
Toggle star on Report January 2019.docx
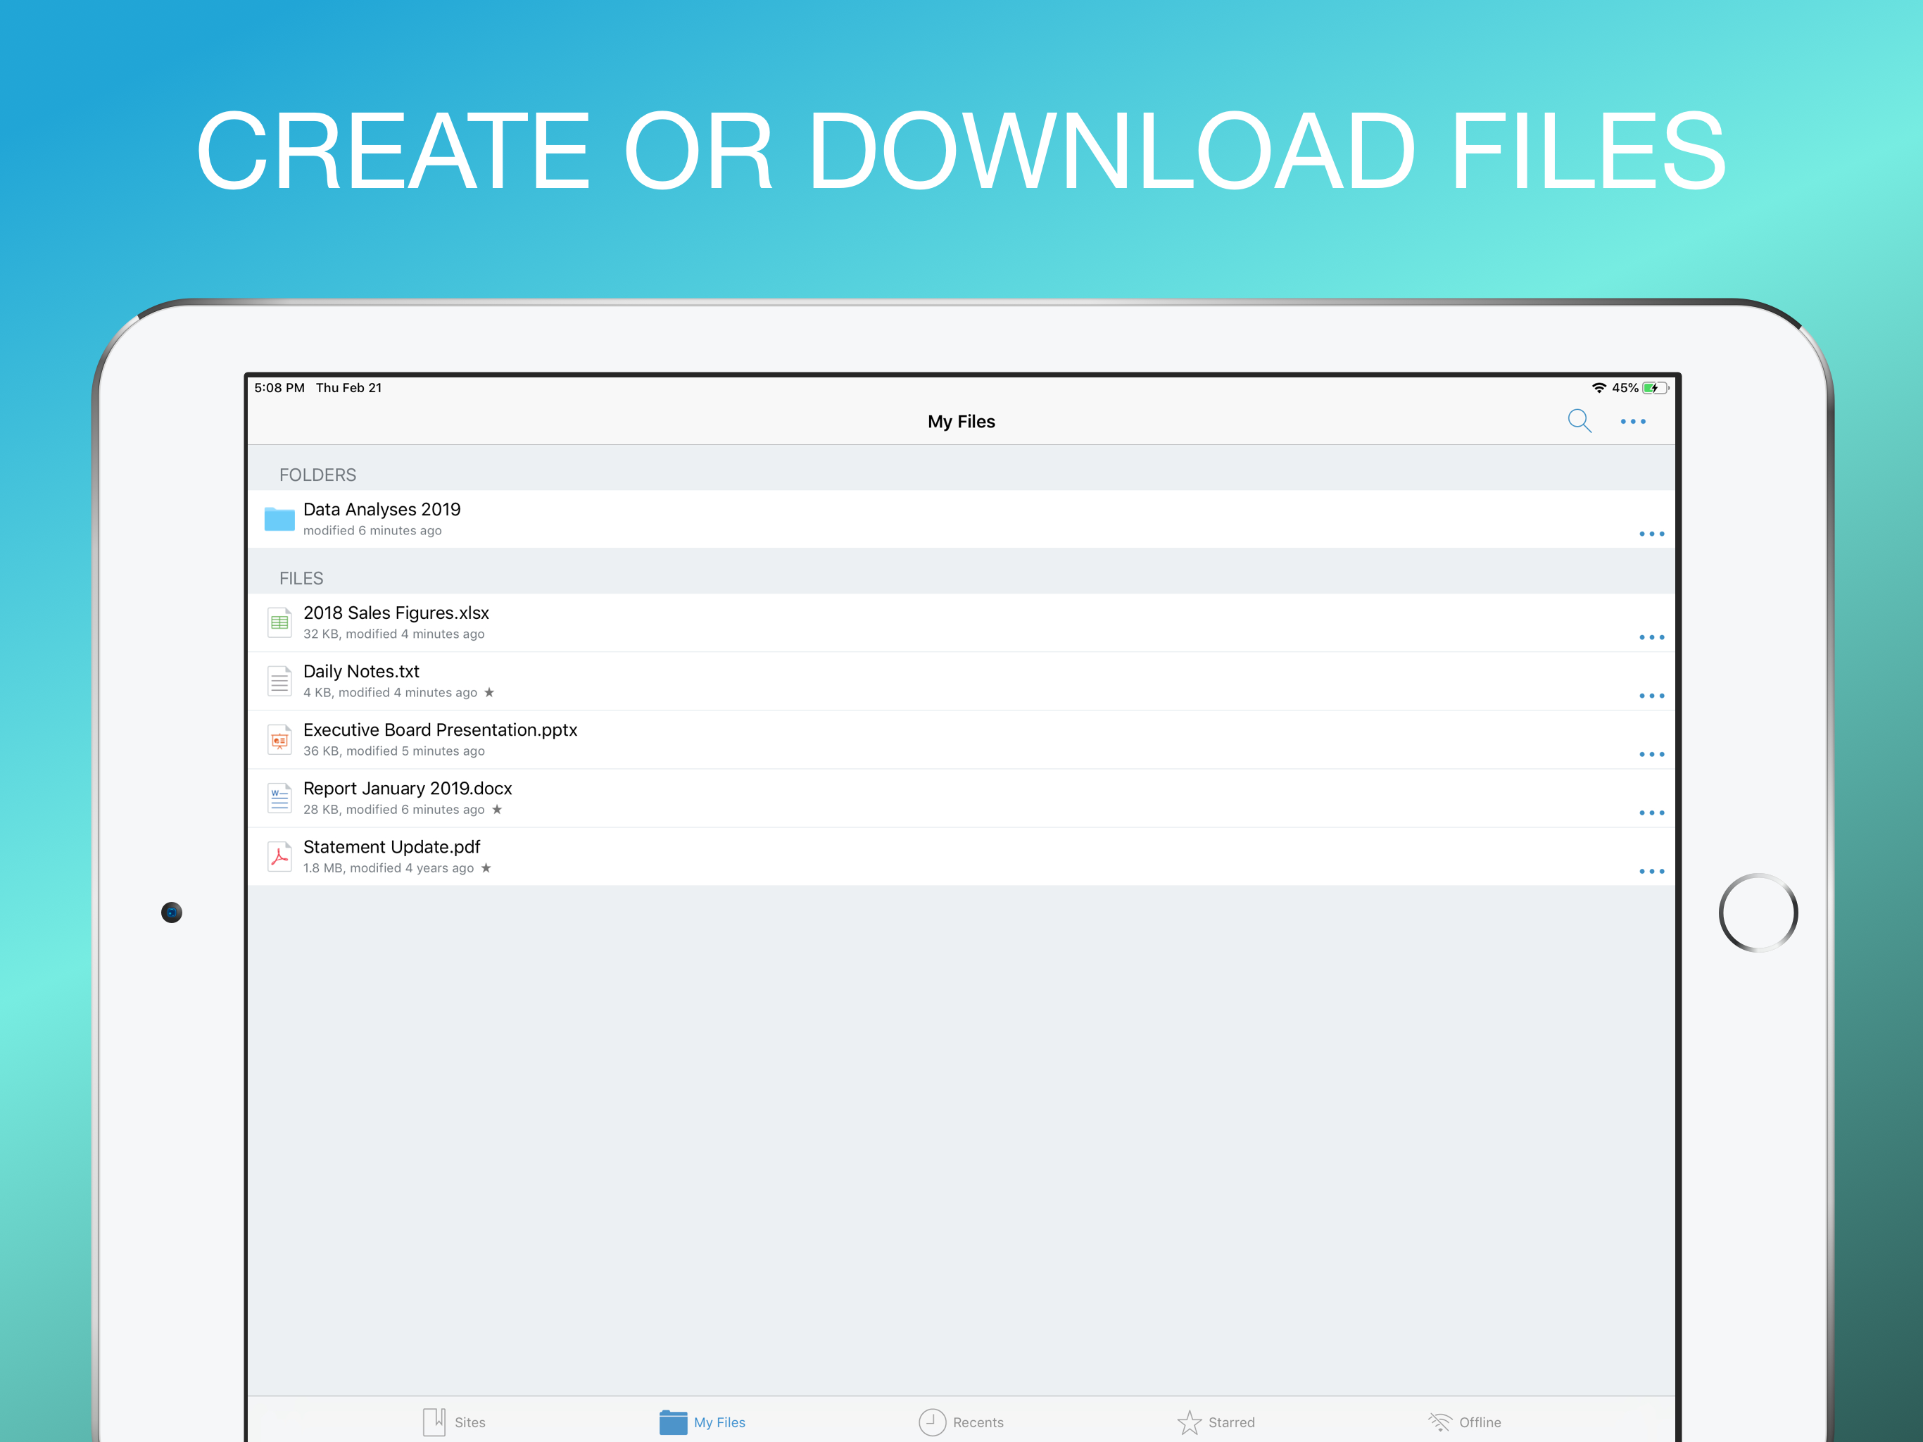coord(497,810)
